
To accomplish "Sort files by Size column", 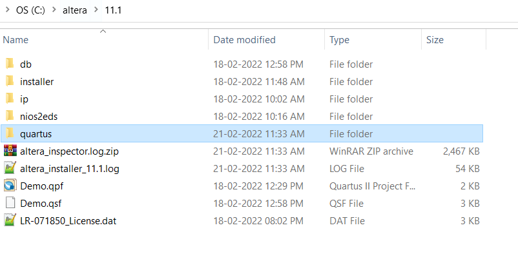I will (435, 40).
